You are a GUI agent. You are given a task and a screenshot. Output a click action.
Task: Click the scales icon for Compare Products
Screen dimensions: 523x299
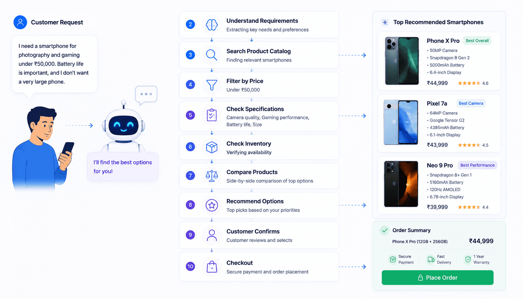tap(212, 176)
